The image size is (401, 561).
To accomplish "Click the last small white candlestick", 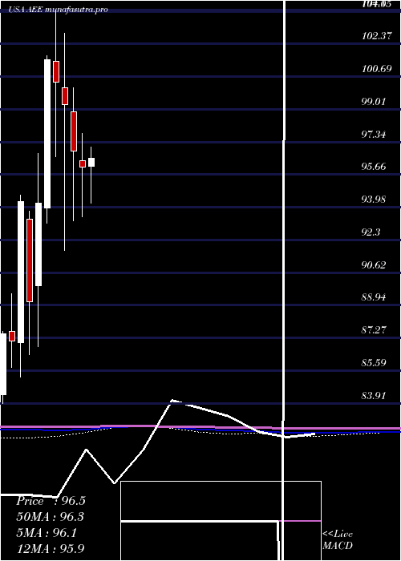I will (91, 162).
